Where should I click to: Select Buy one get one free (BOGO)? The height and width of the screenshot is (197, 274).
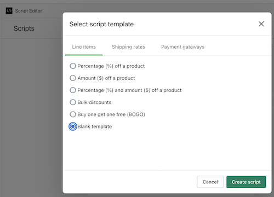pyautogui.click(x=73, y=114)
